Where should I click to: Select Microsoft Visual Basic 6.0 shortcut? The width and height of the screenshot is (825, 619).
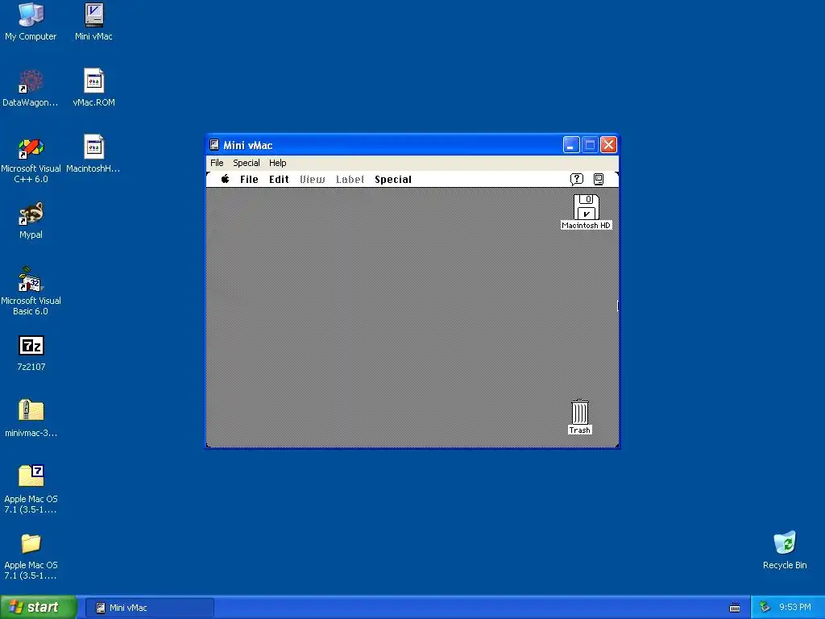tap(31, 291)
